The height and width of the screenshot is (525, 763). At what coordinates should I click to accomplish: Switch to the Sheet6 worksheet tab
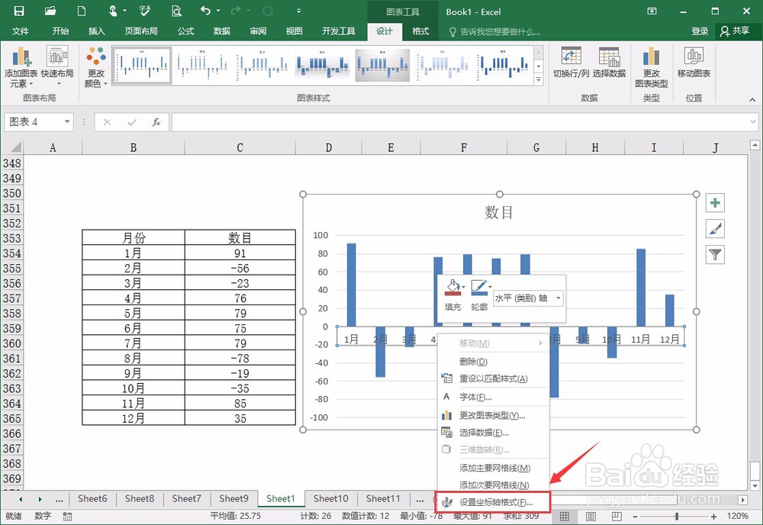(x=92, y=499)
